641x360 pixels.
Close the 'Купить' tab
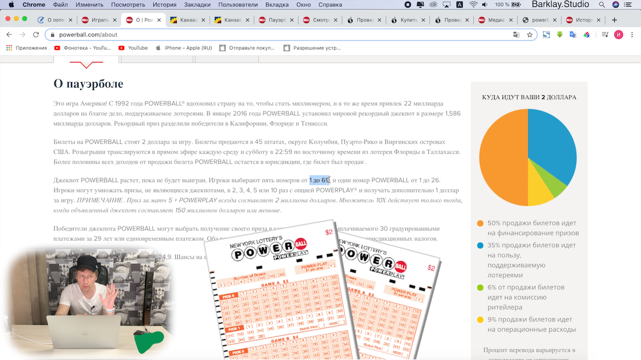coord(423,20)
